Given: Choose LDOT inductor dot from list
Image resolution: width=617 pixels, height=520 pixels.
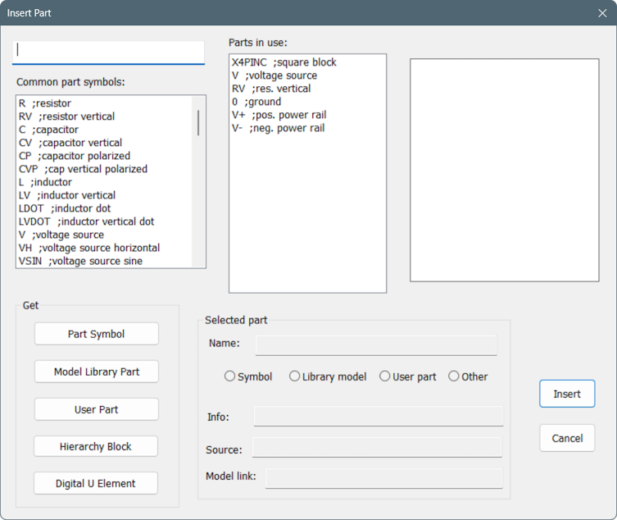Looking at the screenshot, I should (x=105, y=208).
